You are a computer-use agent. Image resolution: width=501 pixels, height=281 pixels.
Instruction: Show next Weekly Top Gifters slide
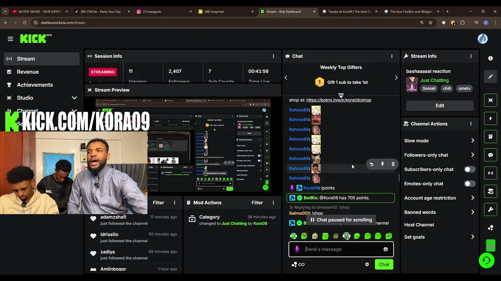[x=396, y=78]
